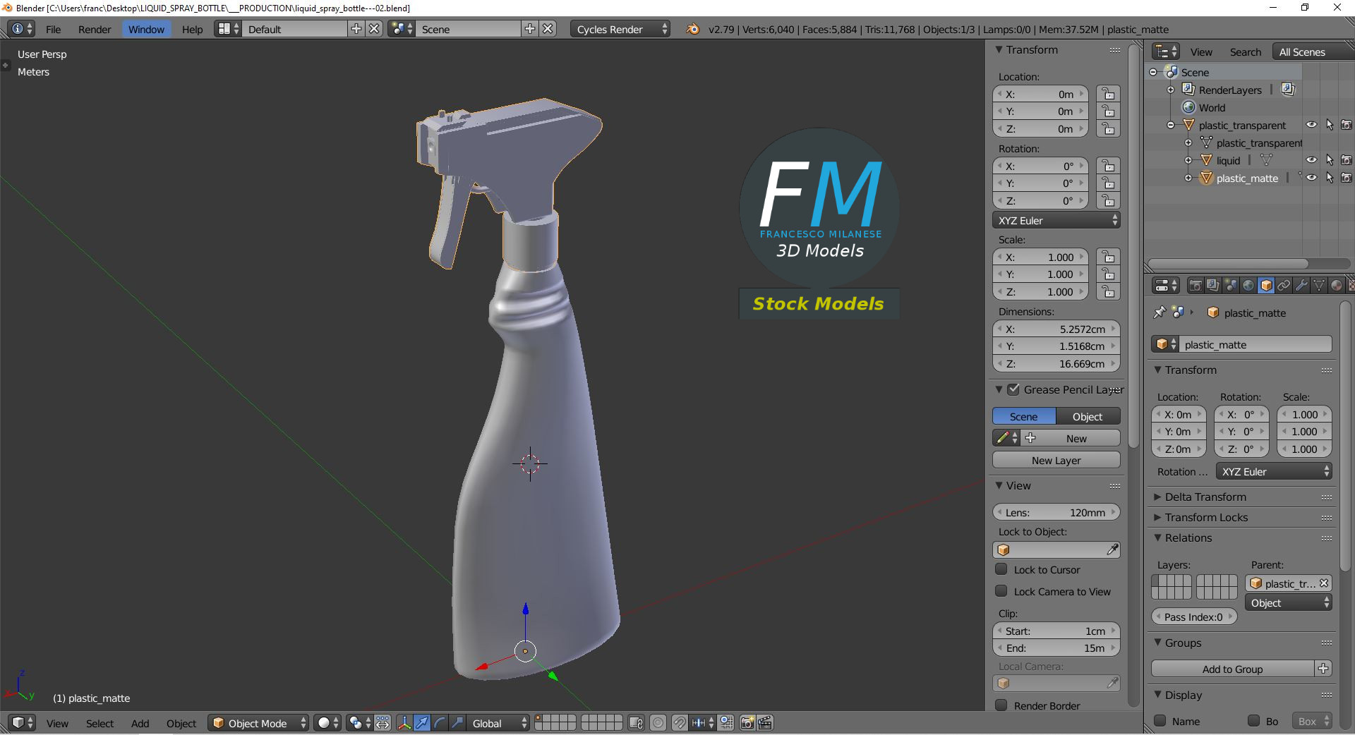The width and height of the screenshot is (1355, 735).
Task: Open the Window menu
Action: (146, 29)
